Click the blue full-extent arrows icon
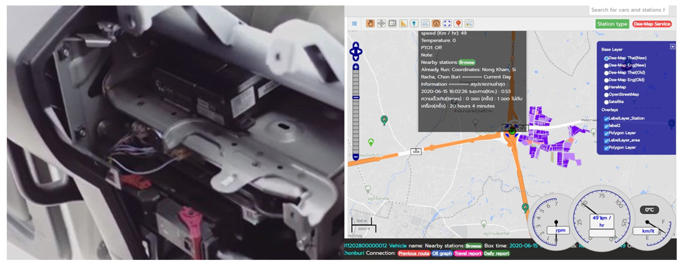Image resolution: width=682 pixels, height=265 pixels. click(447, 24)
